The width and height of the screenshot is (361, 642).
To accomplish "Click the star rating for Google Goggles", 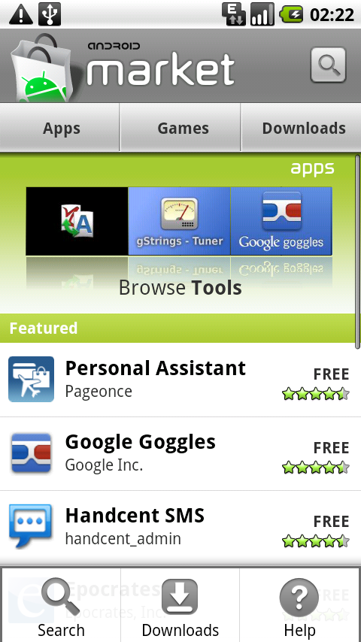I will (316, 468).
